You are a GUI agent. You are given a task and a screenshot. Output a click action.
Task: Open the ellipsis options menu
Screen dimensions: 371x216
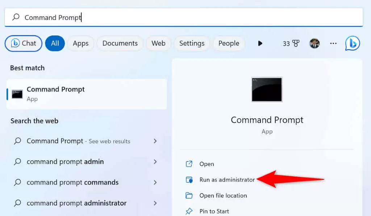click(333, 43)
